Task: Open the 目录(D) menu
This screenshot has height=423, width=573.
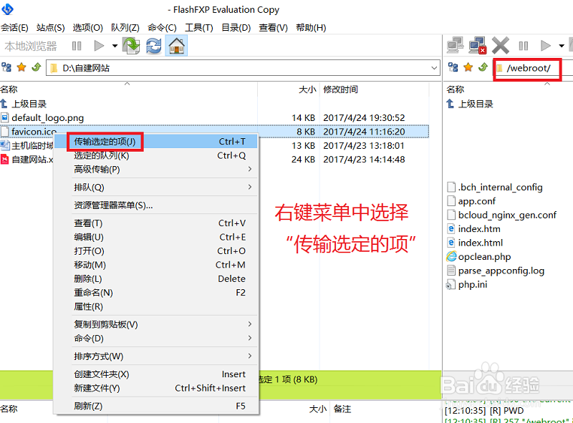Action: pyautogui.click(x=236, y=28)
